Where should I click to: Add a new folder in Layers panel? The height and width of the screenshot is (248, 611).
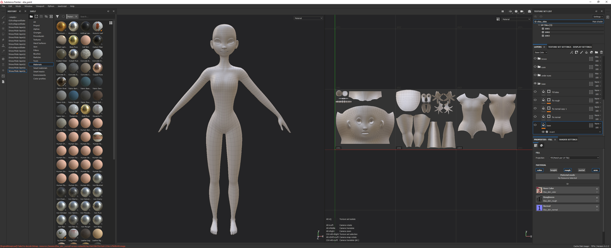pos(596,52)
